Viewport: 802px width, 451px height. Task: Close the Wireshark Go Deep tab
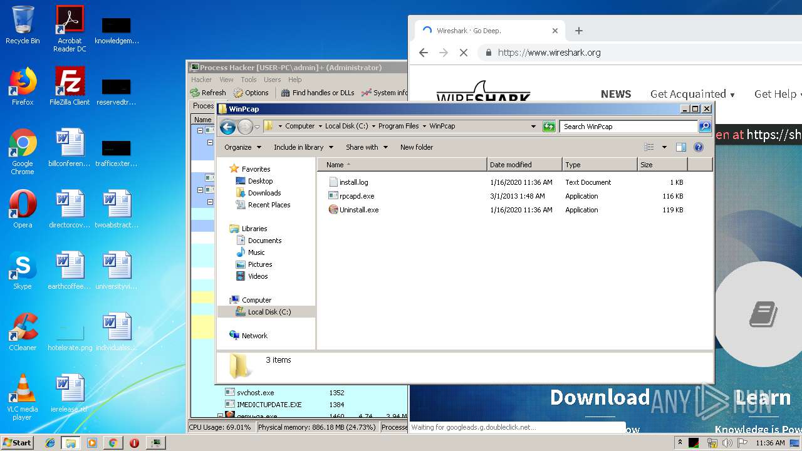(555, 31)
